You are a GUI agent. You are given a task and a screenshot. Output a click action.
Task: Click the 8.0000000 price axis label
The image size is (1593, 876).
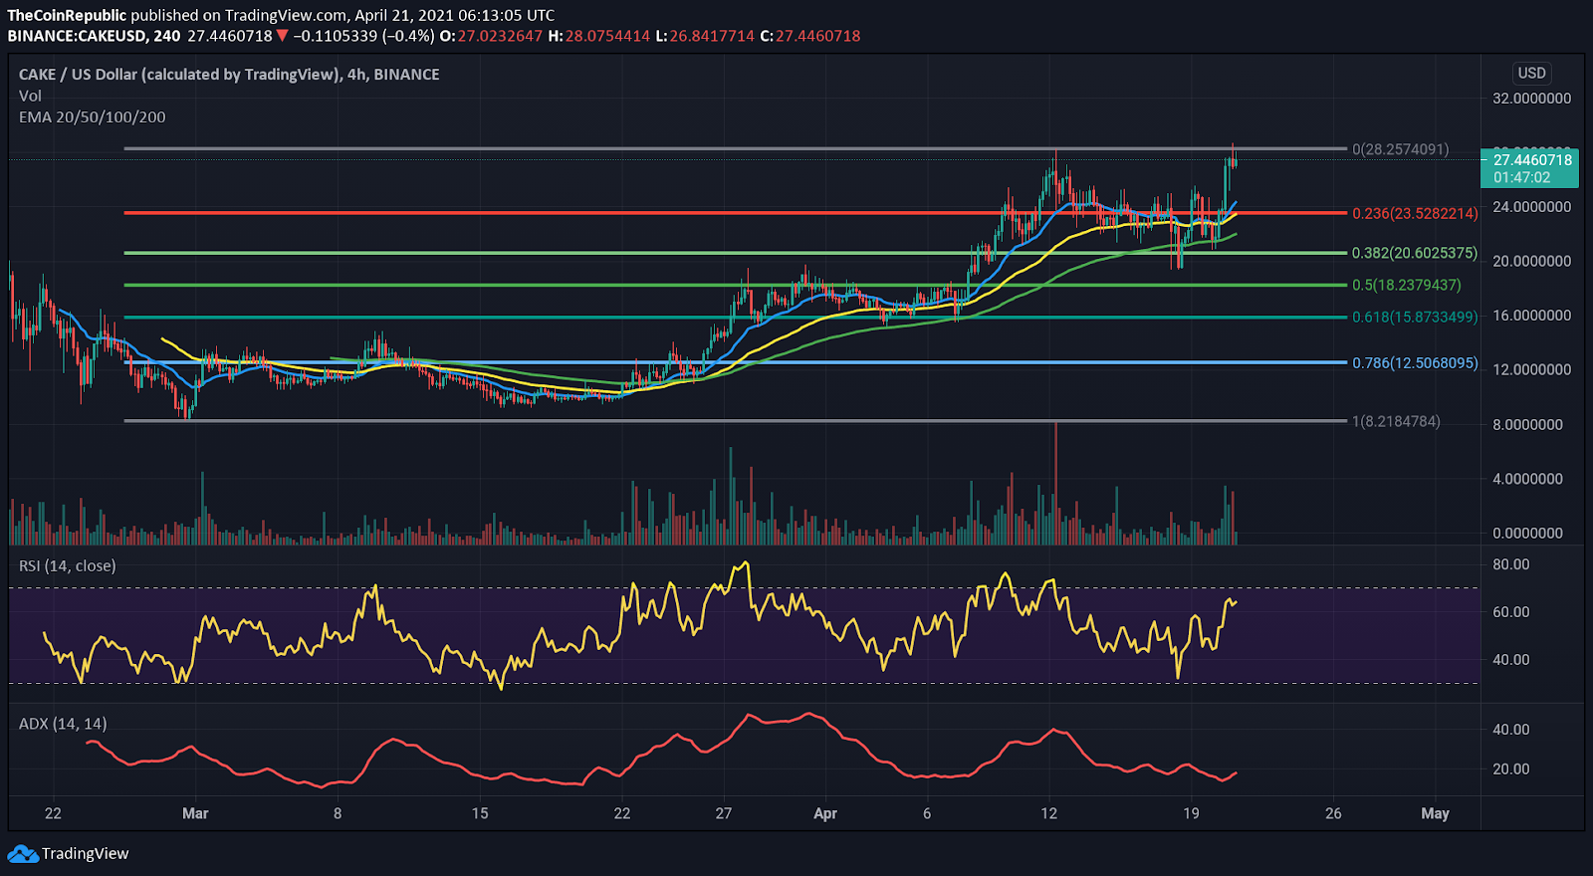[1527, 424]
